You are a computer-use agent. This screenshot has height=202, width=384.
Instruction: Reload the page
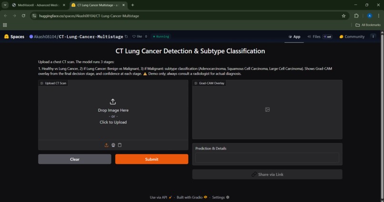(23, 16)
